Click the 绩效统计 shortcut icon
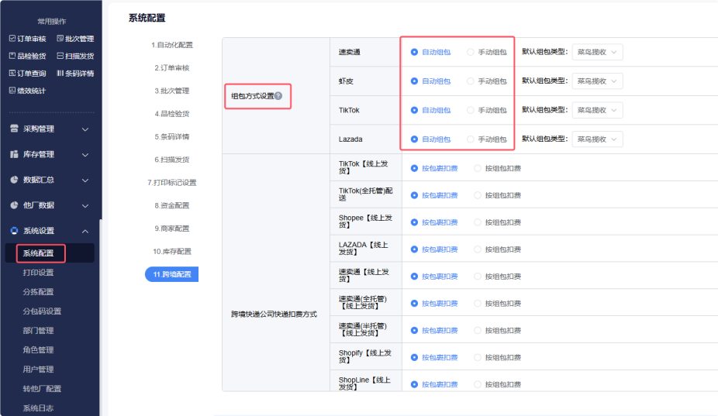The image size is (718, 416). pos(12,91)
